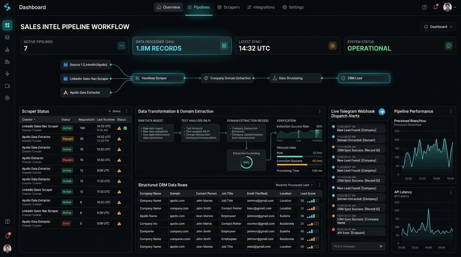461x257 pixels.
Task: Open Pipeline Performance panel options menu
Action: pyautogui.click(x=451, y=111)
